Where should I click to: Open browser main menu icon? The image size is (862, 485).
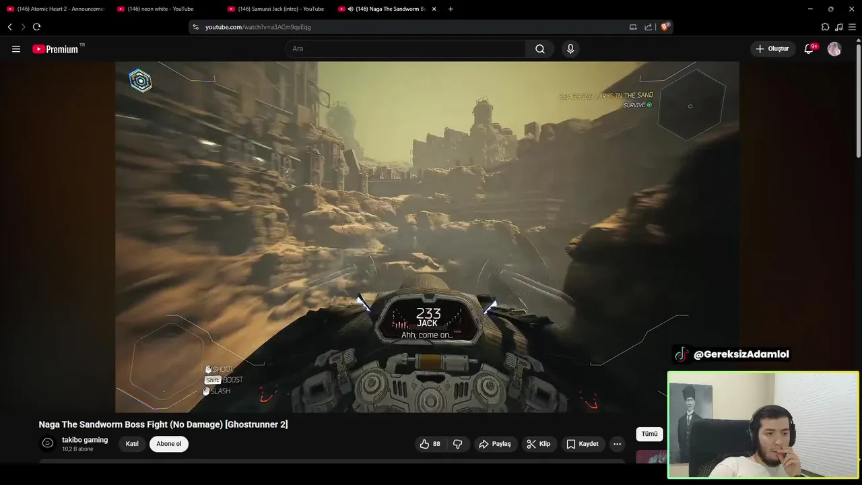[853, 27]
